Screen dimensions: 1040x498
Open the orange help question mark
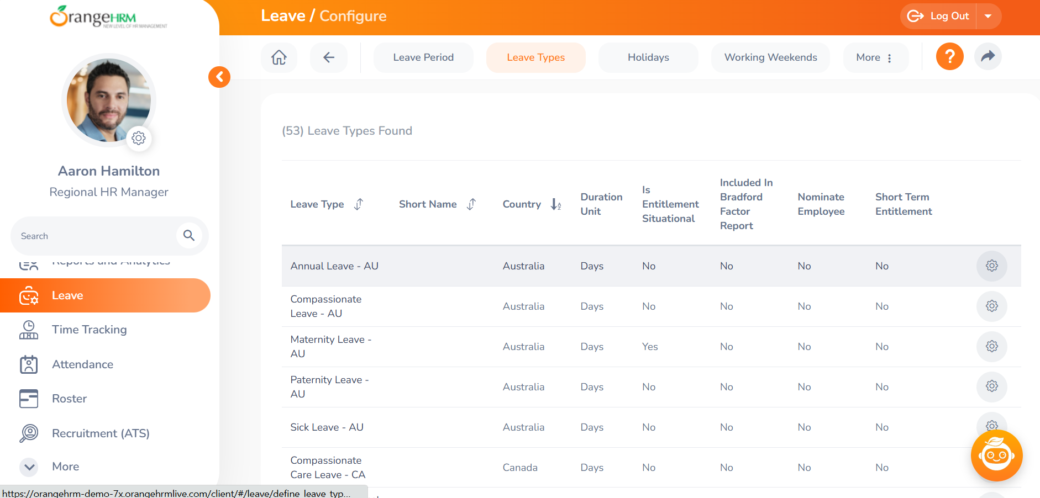pos(949,56)
